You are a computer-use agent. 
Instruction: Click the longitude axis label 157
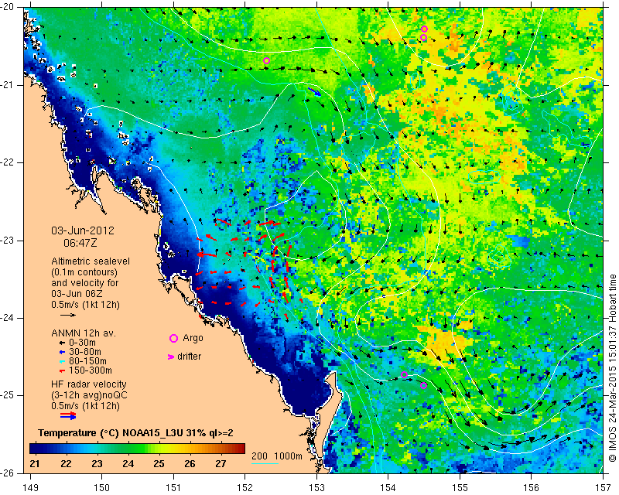604,488
